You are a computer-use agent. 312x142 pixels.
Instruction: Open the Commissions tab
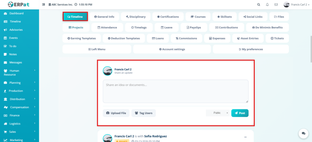tap(186, 38)
